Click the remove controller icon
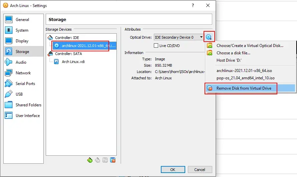The image size is (297, 177). [97, 160]
